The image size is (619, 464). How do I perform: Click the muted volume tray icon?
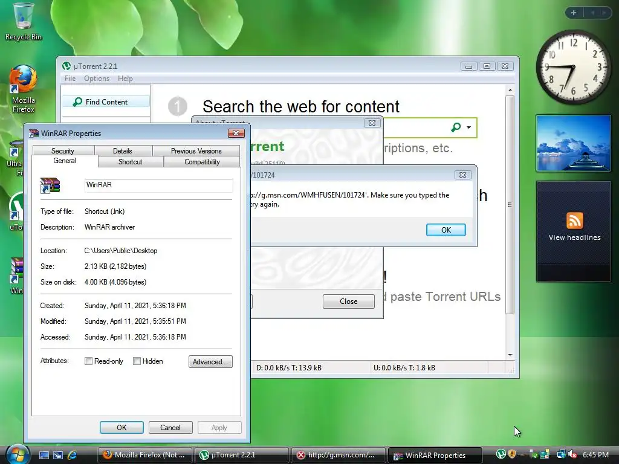[573, 454]
